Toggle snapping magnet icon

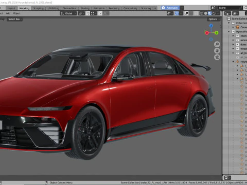coord(88,13)
